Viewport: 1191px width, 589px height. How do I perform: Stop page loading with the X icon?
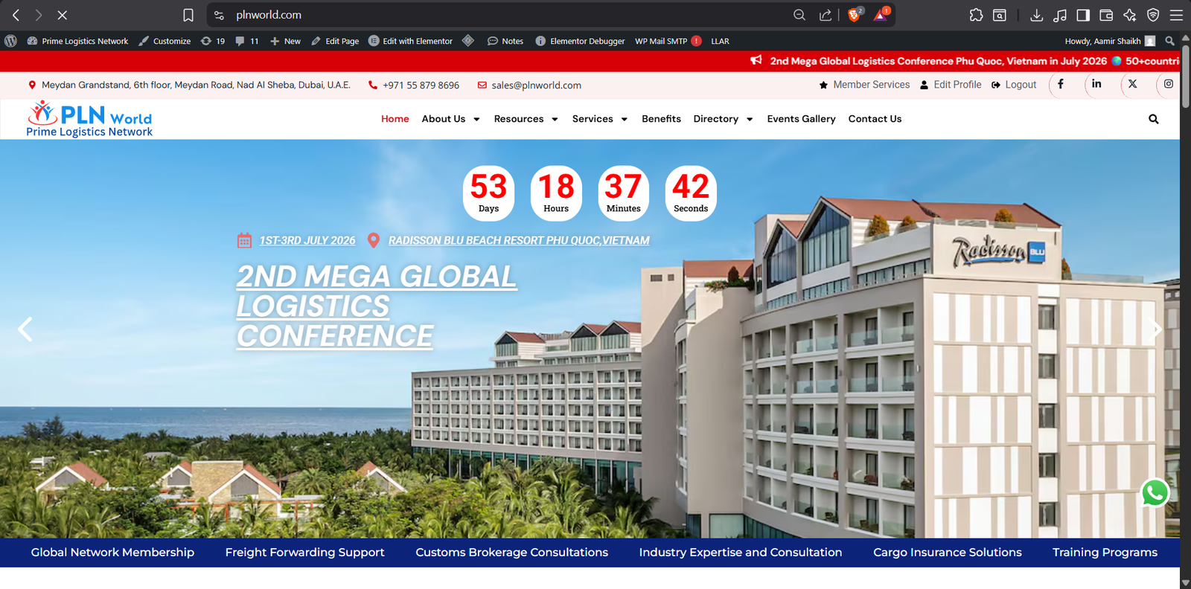click(63, 15)
